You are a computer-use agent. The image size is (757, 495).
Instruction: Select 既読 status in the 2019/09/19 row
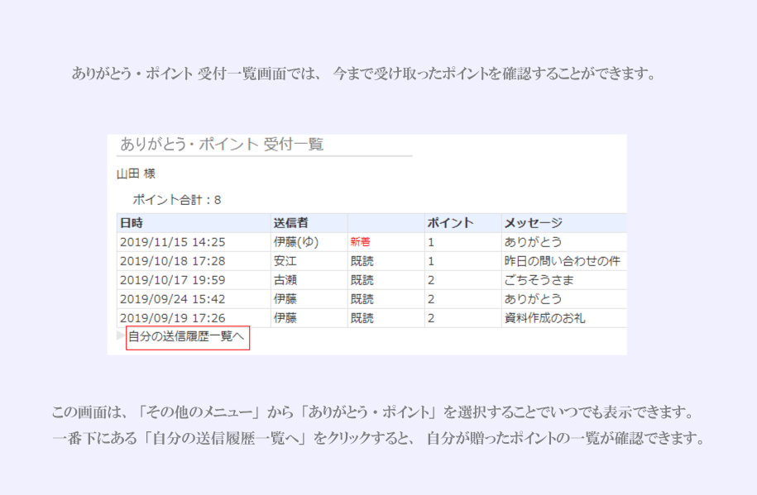[x=362, y=318]
